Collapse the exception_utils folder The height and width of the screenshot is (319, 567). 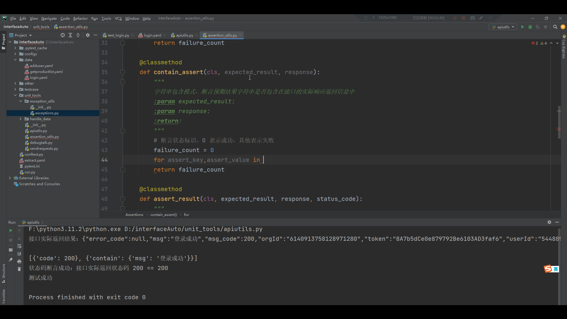[21, 101]
